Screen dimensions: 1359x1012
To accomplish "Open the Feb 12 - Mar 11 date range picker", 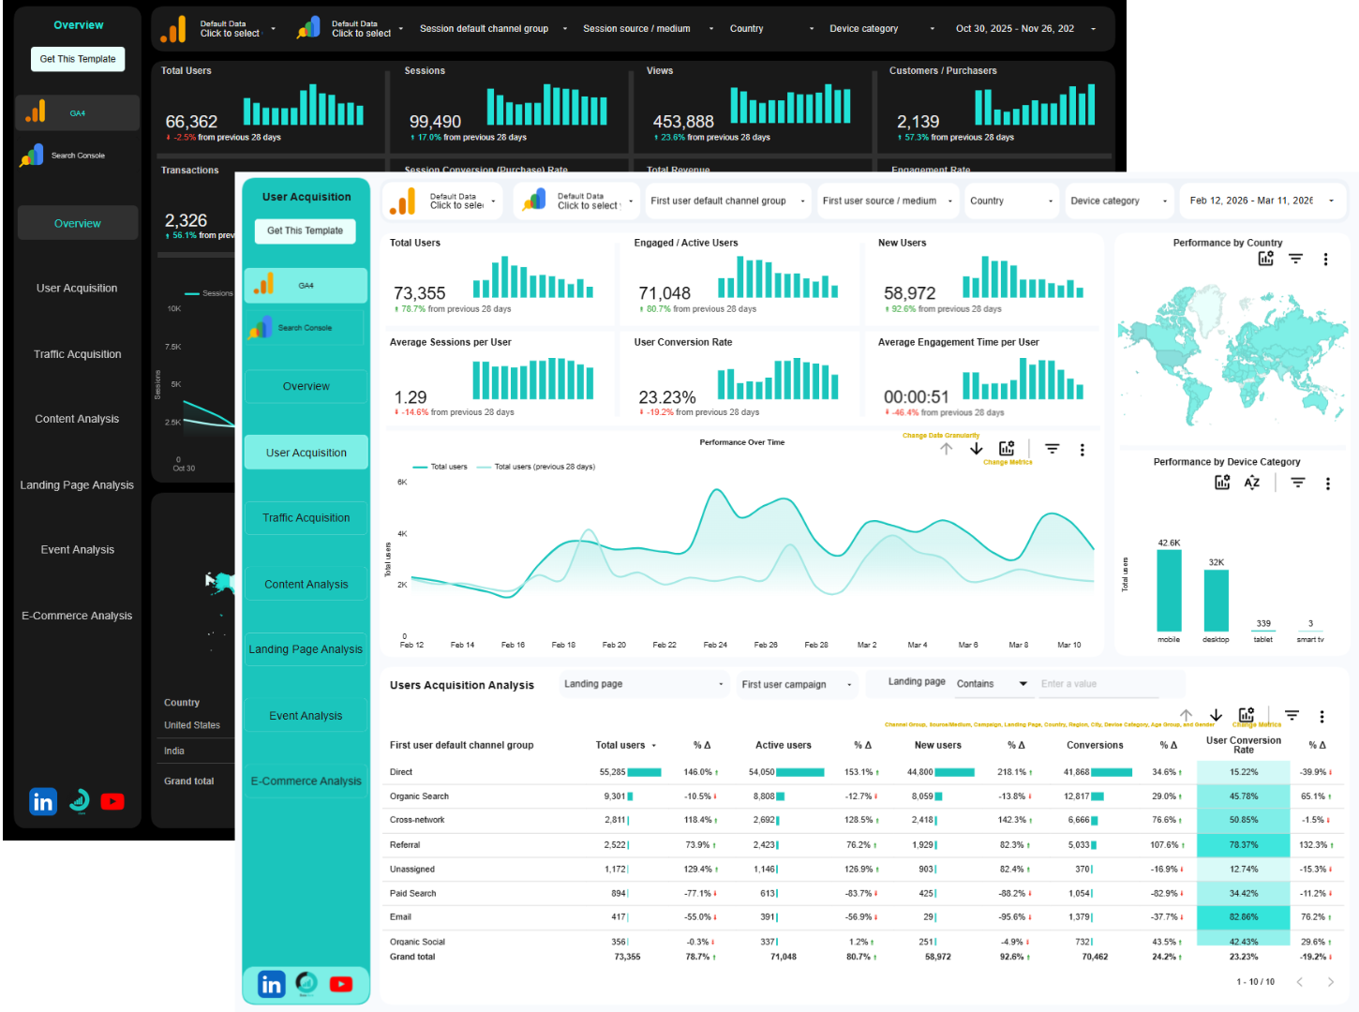I will (x=1262, y=201).
